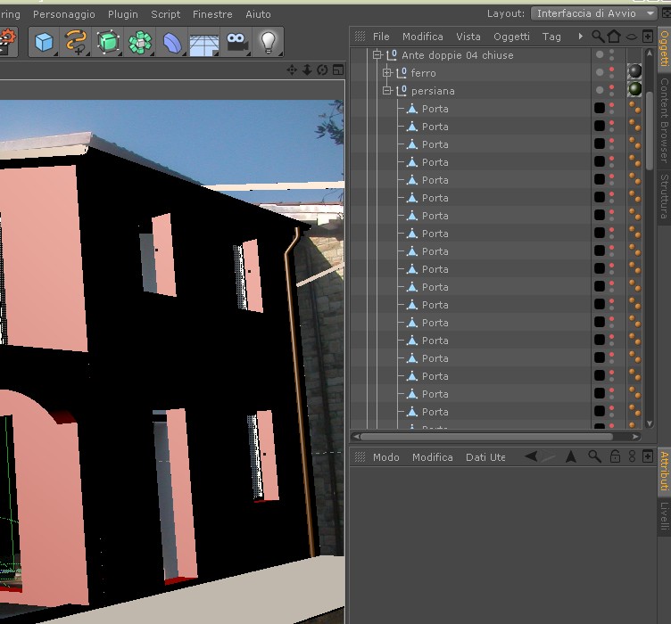Open the array modeling object icon

click(x=140, y=42)
